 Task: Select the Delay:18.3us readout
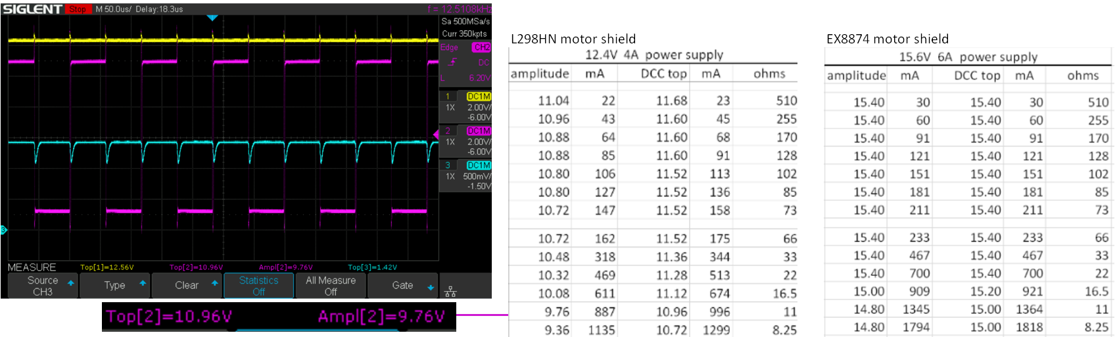159,9
